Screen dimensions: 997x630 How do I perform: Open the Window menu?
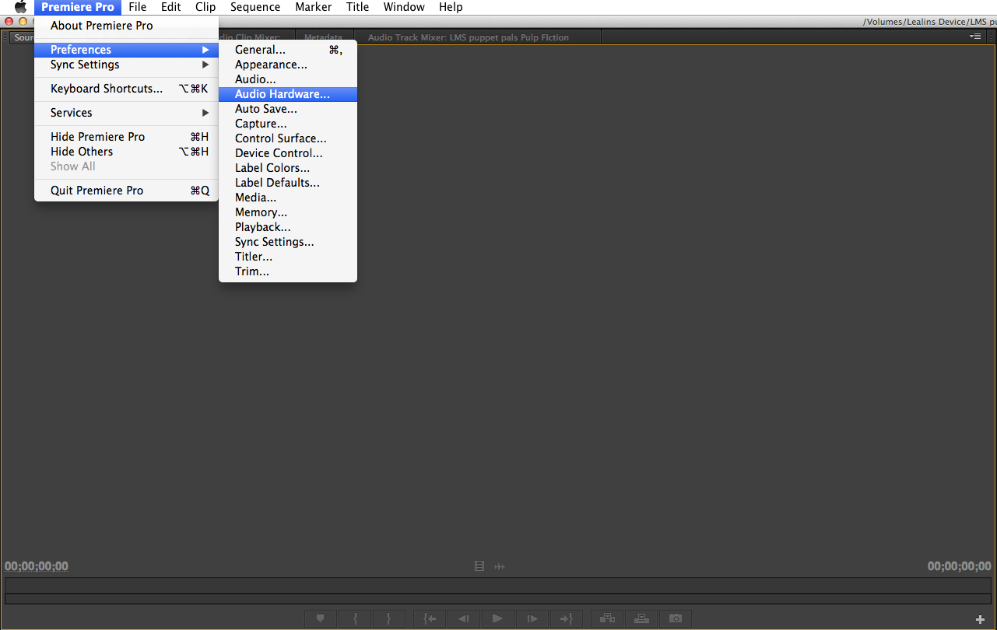[x=404, y=7]
